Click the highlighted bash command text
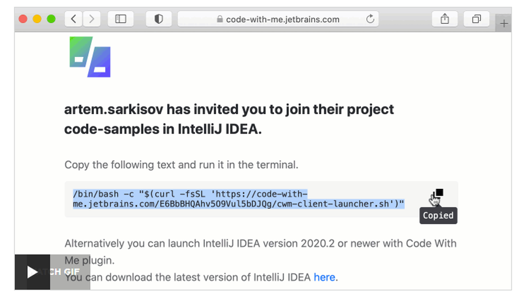This screenshot has width=531, height=305. point(239,199)
